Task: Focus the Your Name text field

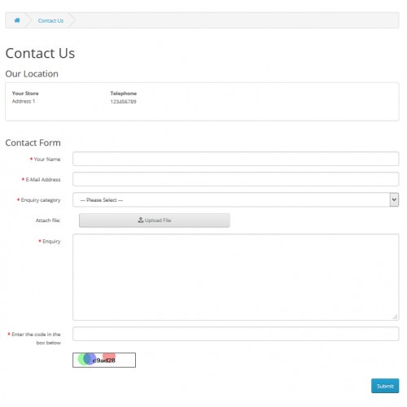Action: pos(236,159)
